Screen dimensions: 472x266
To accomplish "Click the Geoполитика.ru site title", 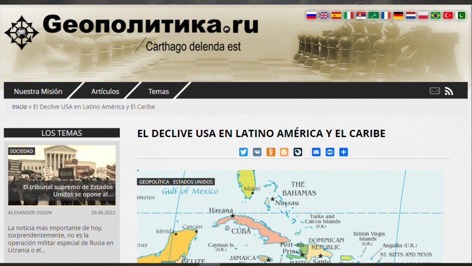I will click(151, 25).
